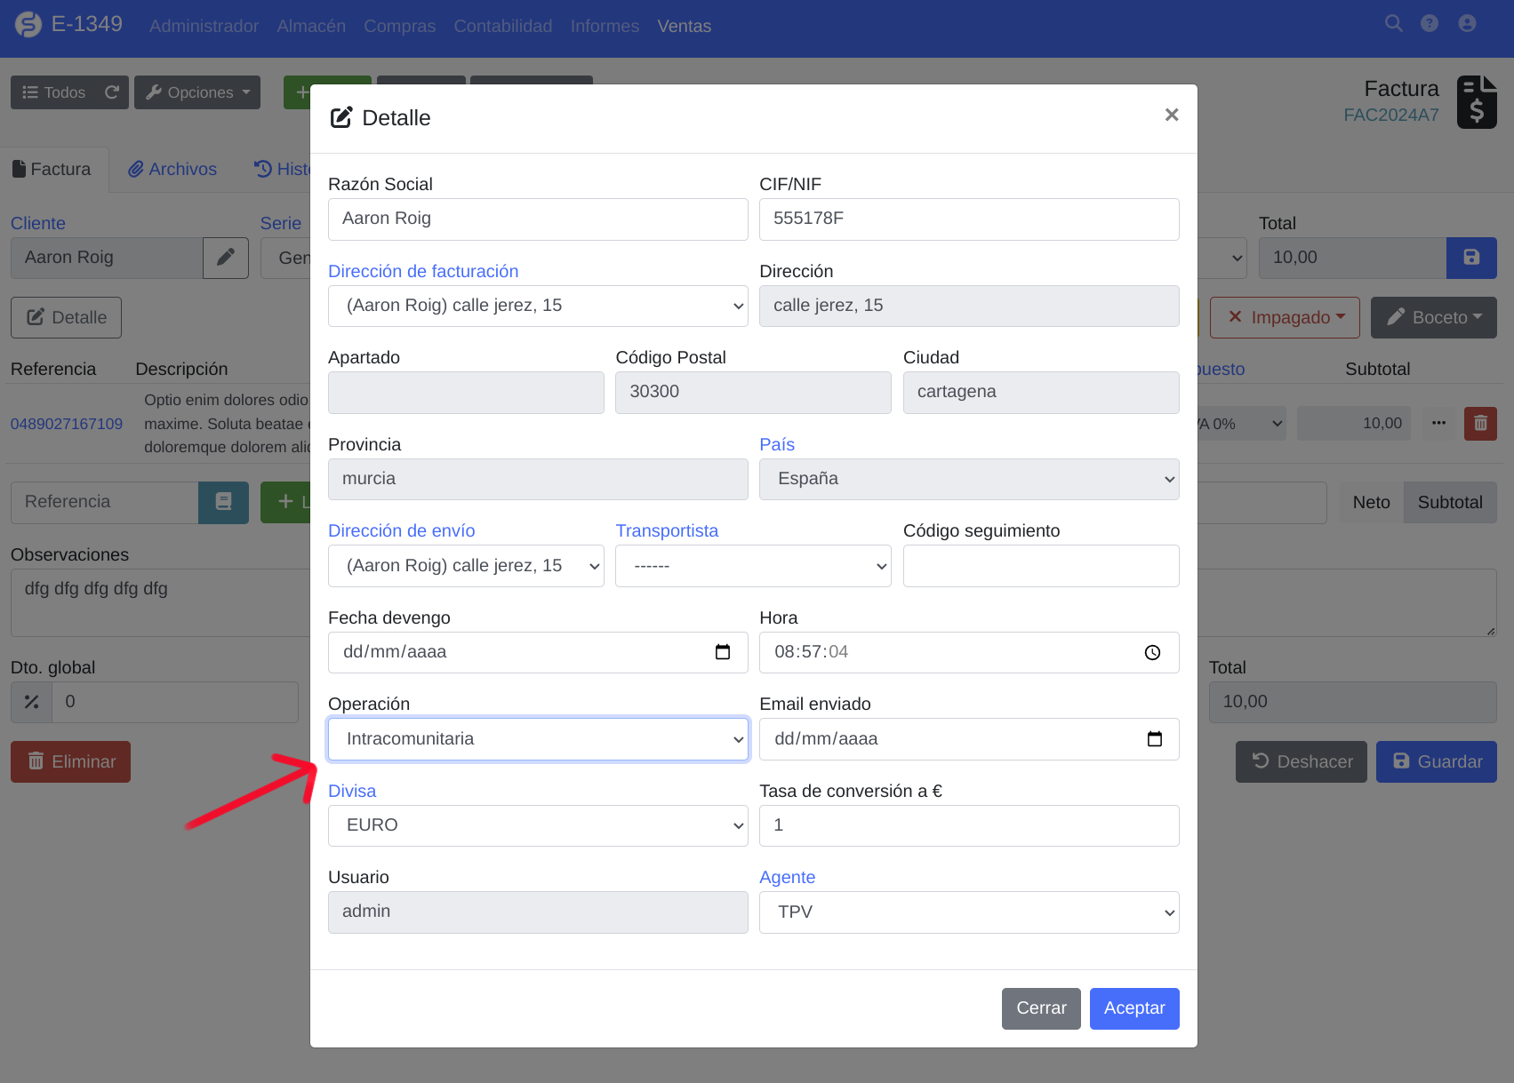
Task: Open the Transportista dropdown
Action: click(x=753, y=566)
